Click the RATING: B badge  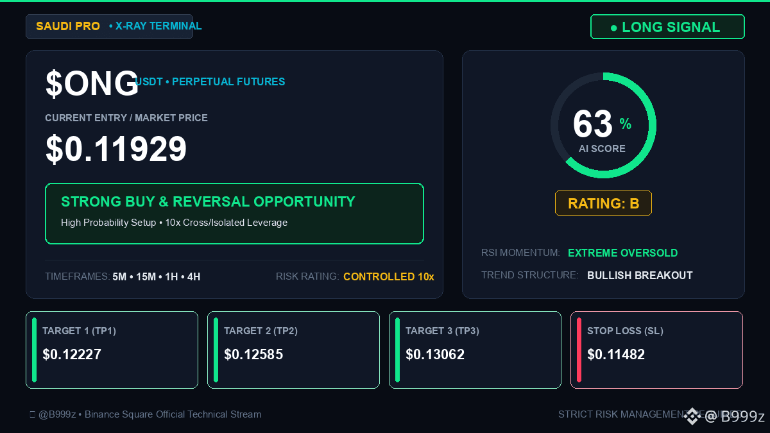pyautogui.click(x=603, y=203)
